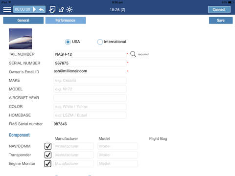Open the hamburger menu

[7, 9]
